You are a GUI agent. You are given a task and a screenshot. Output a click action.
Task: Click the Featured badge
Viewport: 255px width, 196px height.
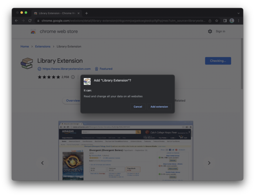[x=104, y=69]
